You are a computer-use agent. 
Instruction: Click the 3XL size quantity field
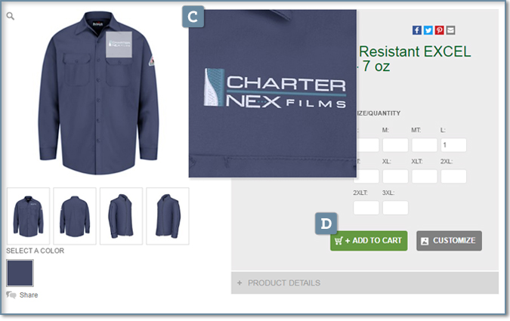(395, 208)
